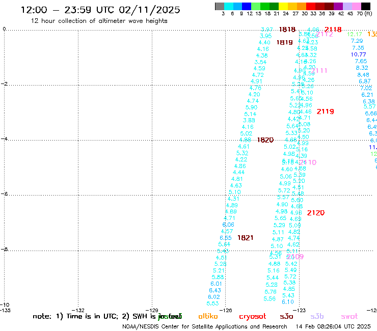Click the wave height value 6.10

pos(288,302)
